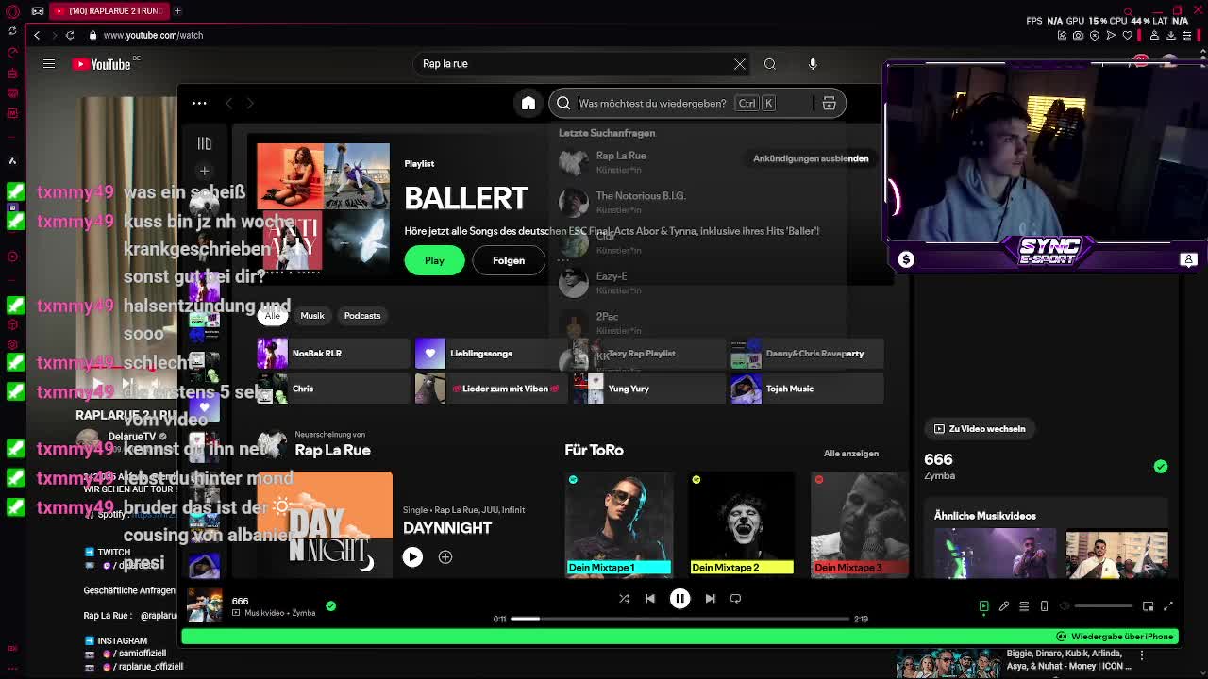Go back in the browser
1208x679 pixels.
click(37, 35)
